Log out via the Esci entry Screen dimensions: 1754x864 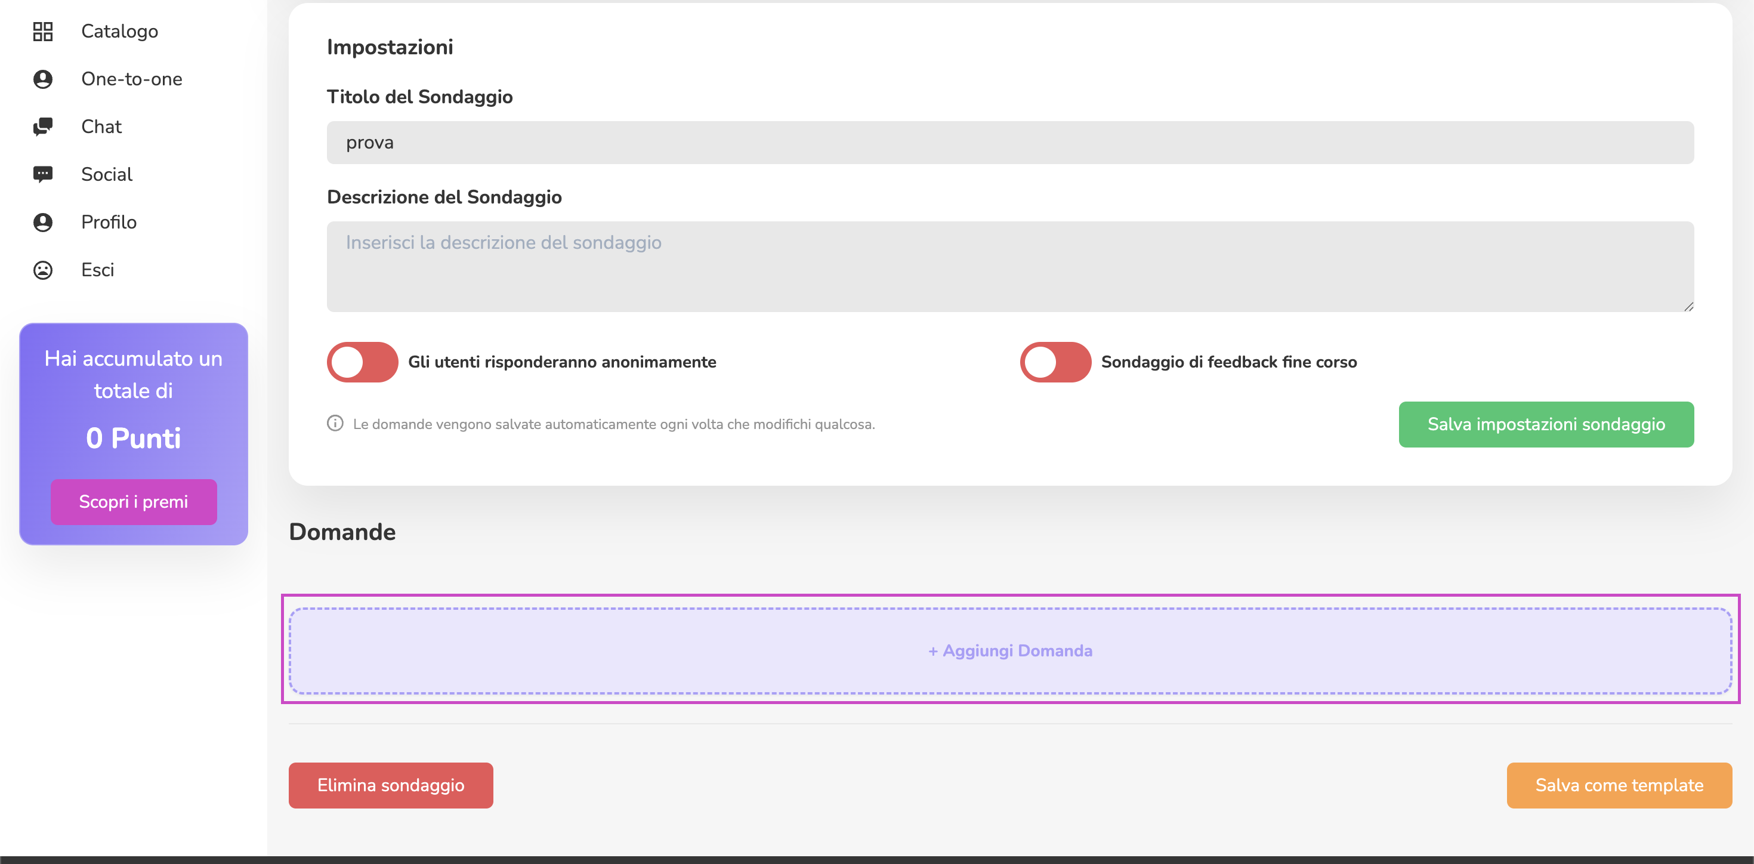97,270
